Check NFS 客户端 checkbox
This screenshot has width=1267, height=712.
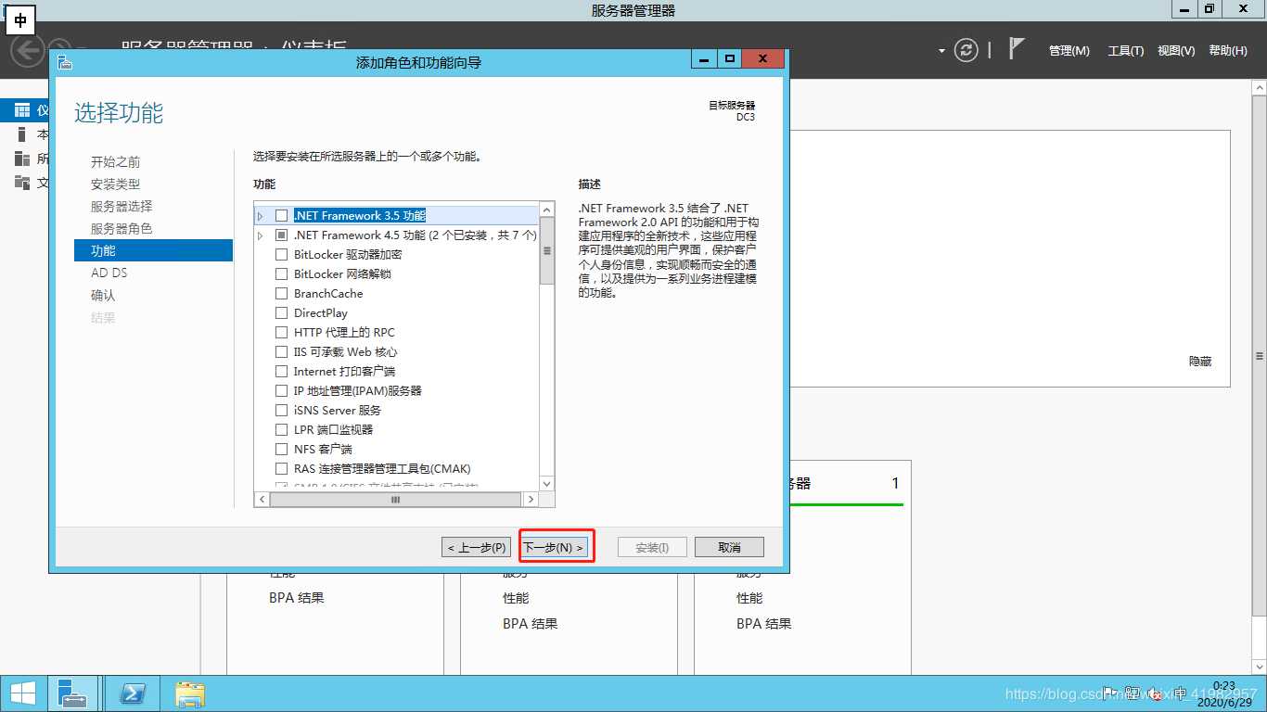pyautogui.click(x=282, y=449)
